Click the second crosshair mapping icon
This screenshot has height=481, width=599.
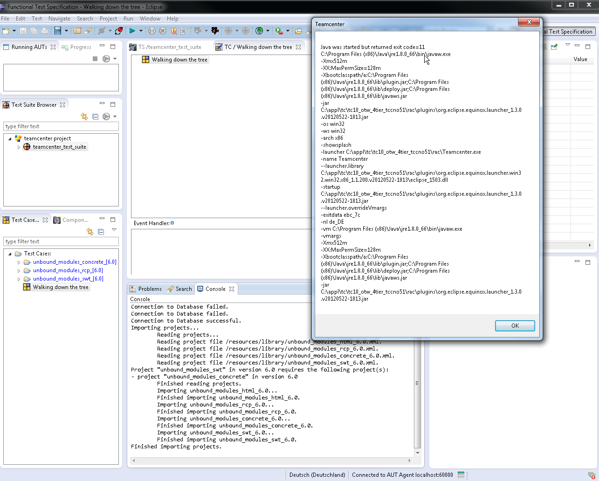click(246, 31)
